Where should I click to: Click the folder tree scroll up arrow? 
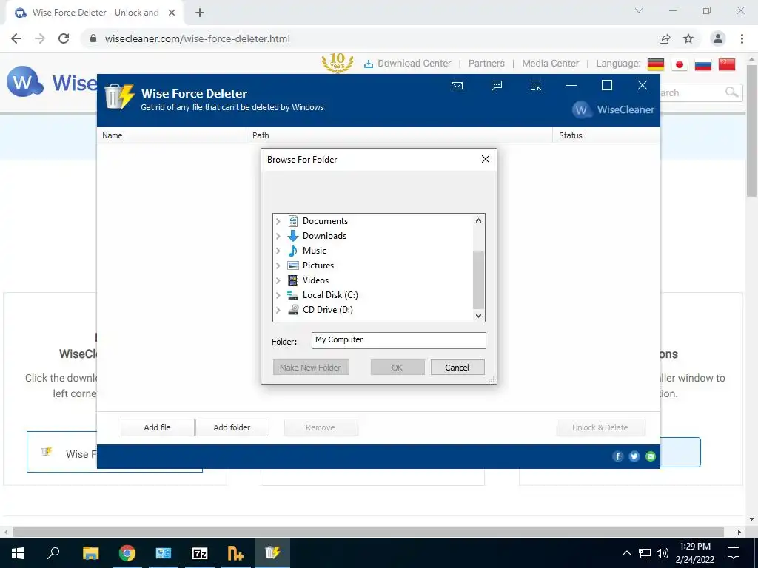pos(478,220)
